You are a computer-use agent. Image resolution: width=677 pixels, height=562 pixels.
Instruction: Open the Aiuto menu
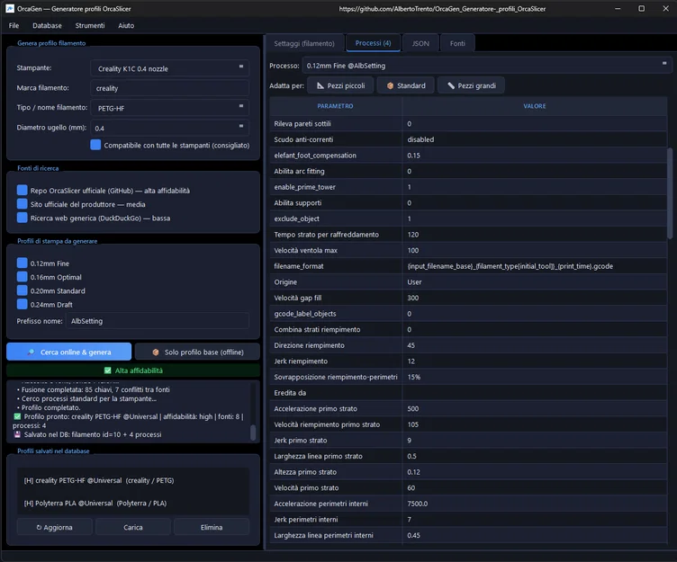click(x=126, y=25)
